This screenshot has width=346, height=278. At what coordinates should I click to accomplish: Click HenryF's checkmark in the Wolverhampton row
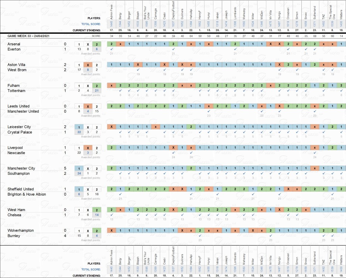200,235
